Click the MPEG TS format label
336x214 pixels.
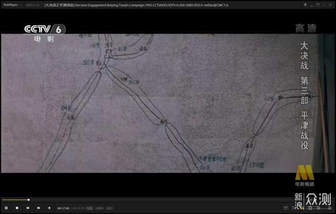(x=33, y=5)
